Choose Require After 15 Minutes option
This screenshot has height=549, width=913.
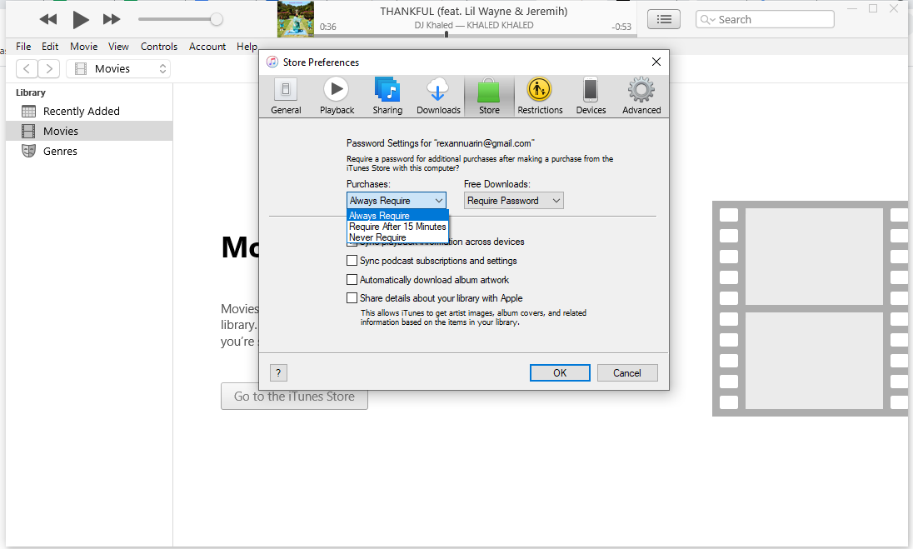(x=397, y=227)
